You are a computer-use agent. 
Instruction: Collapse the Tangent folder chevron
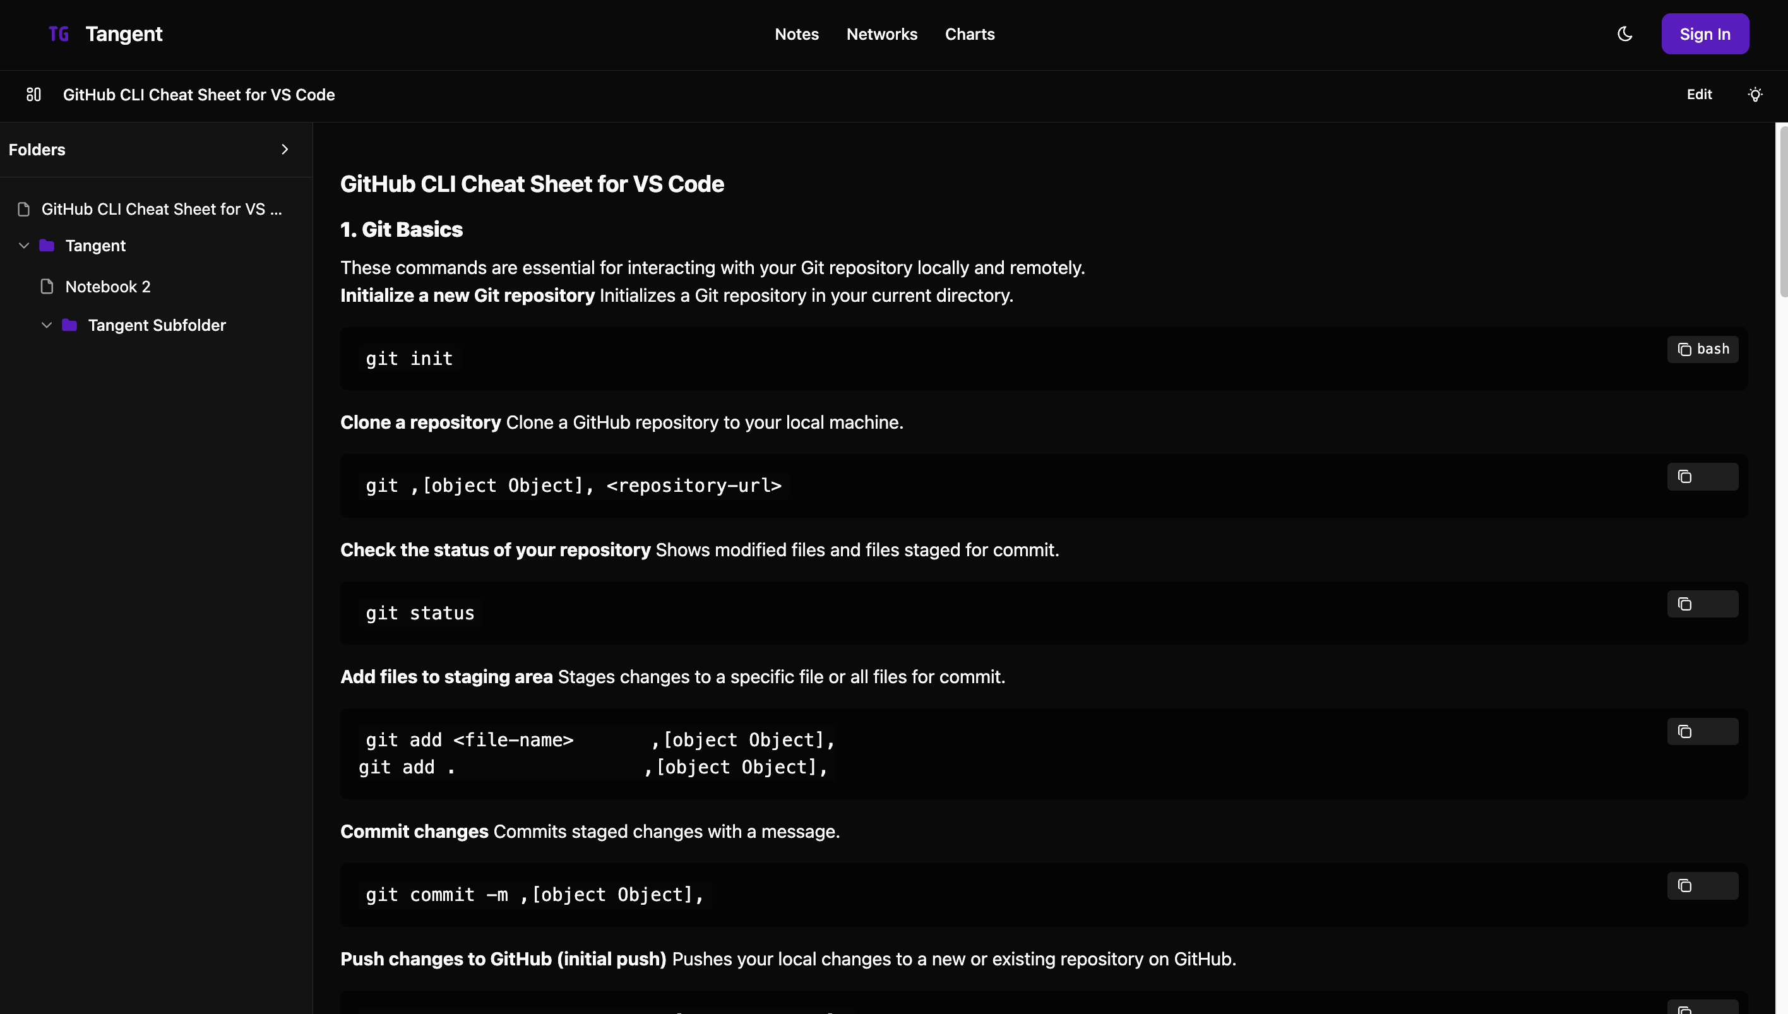[23, 245]
